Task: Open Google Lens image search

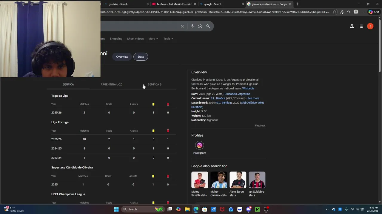Action: tap(200, 26)
